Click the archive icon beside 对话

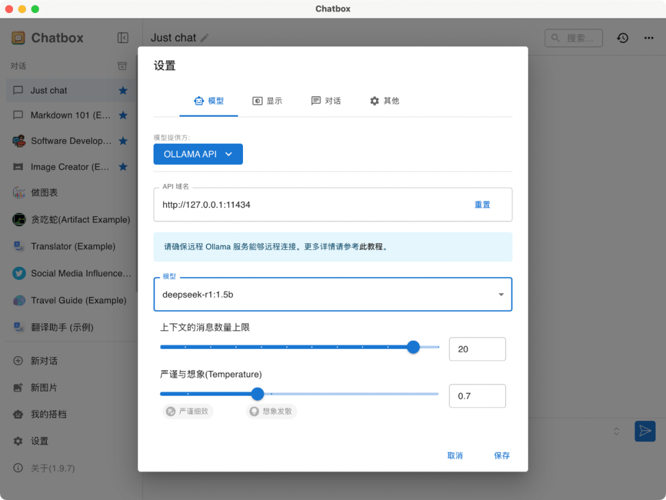121,65
